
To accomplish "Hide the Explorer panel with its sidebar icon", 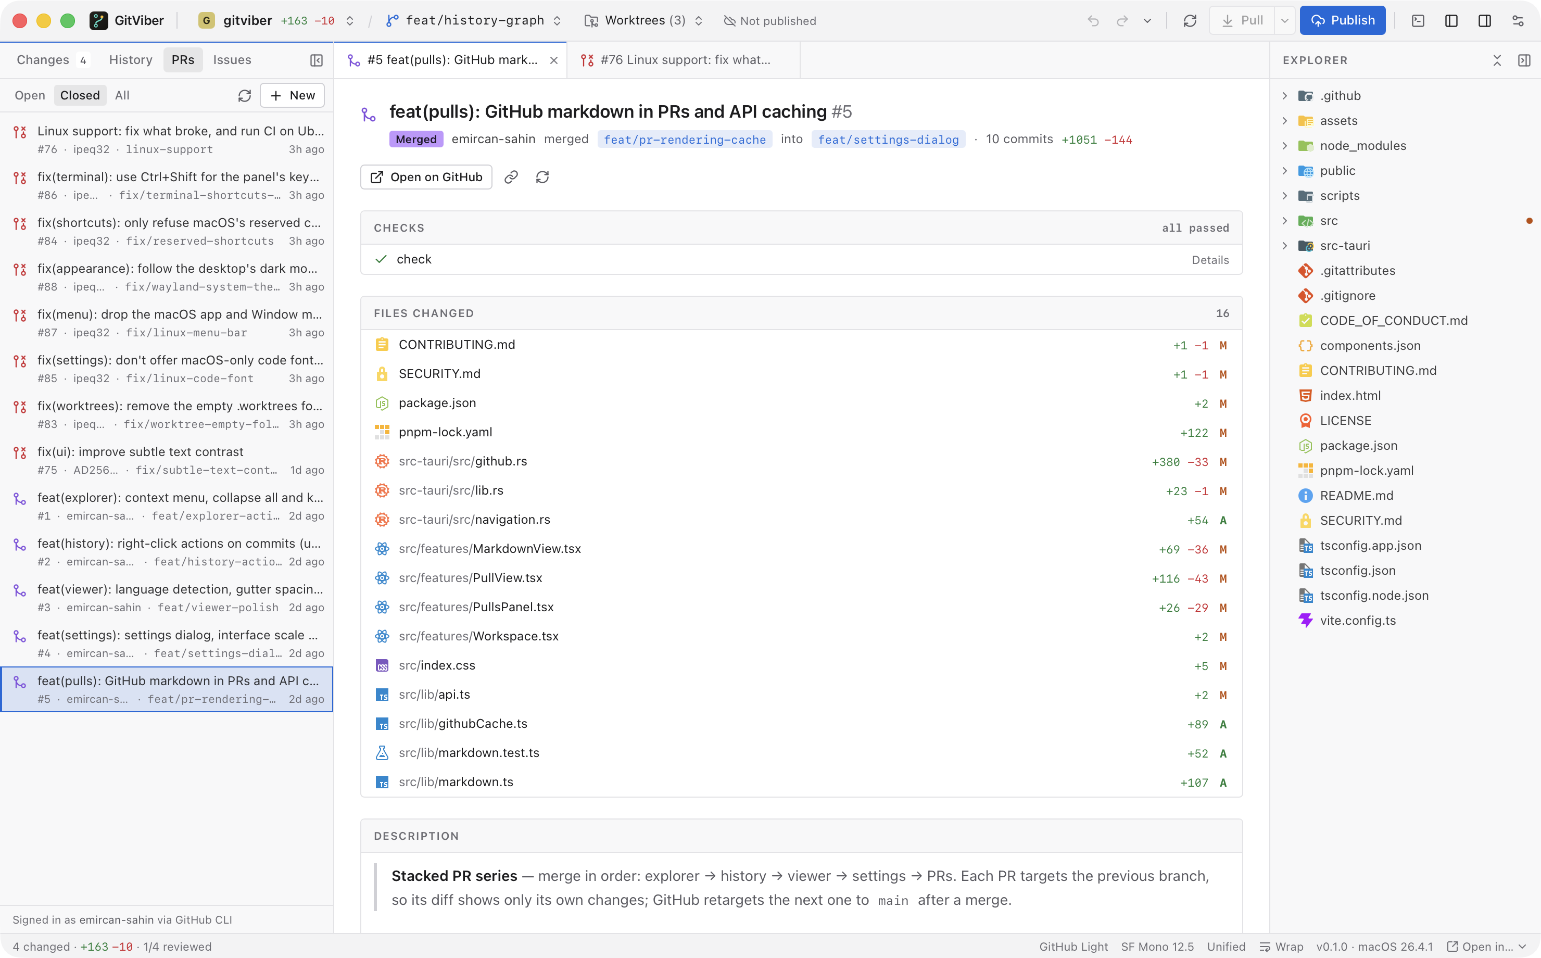I will click(x=1524, y=60).
